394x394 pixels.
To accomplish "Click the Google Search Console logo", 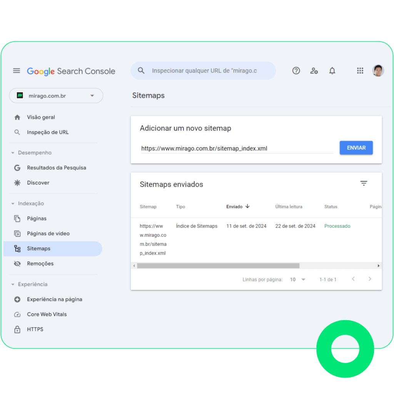I will pyautogui.click(x=71, y=71).
